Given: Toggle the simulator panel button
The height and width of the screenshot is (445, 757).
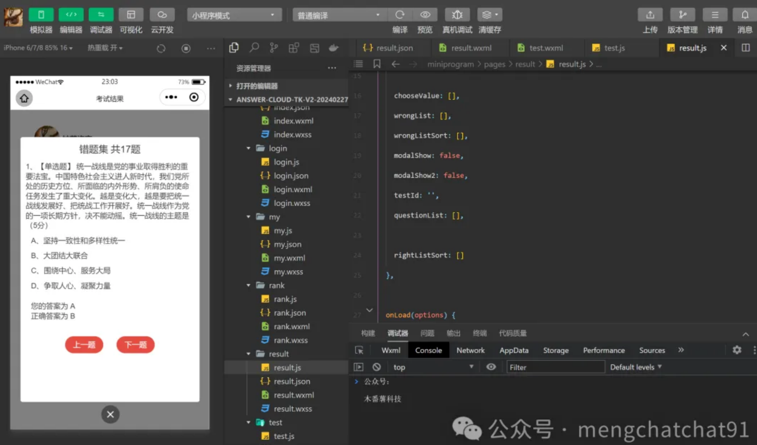Looking at the screenshot, I should tap(41, 15).
